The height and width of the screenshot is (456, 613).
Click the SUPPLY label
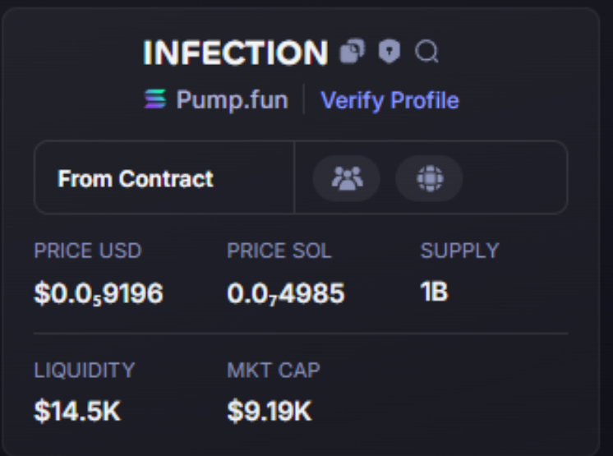click(x=460, y=251)
